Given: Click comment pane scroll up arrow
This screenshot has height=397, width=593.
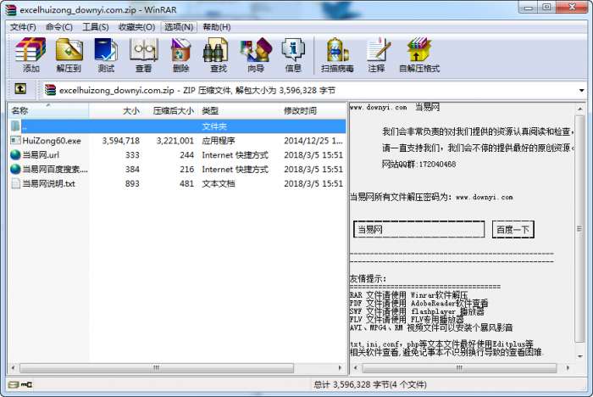Looking at the screenshot, I should click(579, 109).
